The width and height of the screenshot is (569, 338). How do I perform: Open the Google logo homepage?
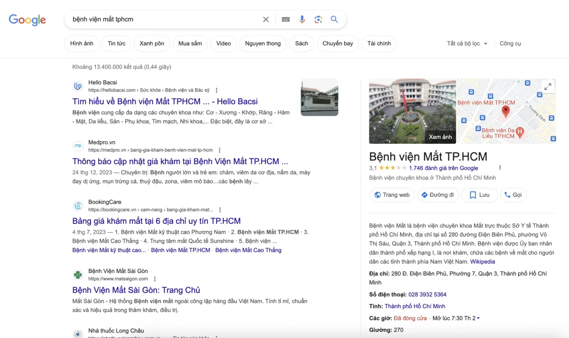(x=28, y=19)
